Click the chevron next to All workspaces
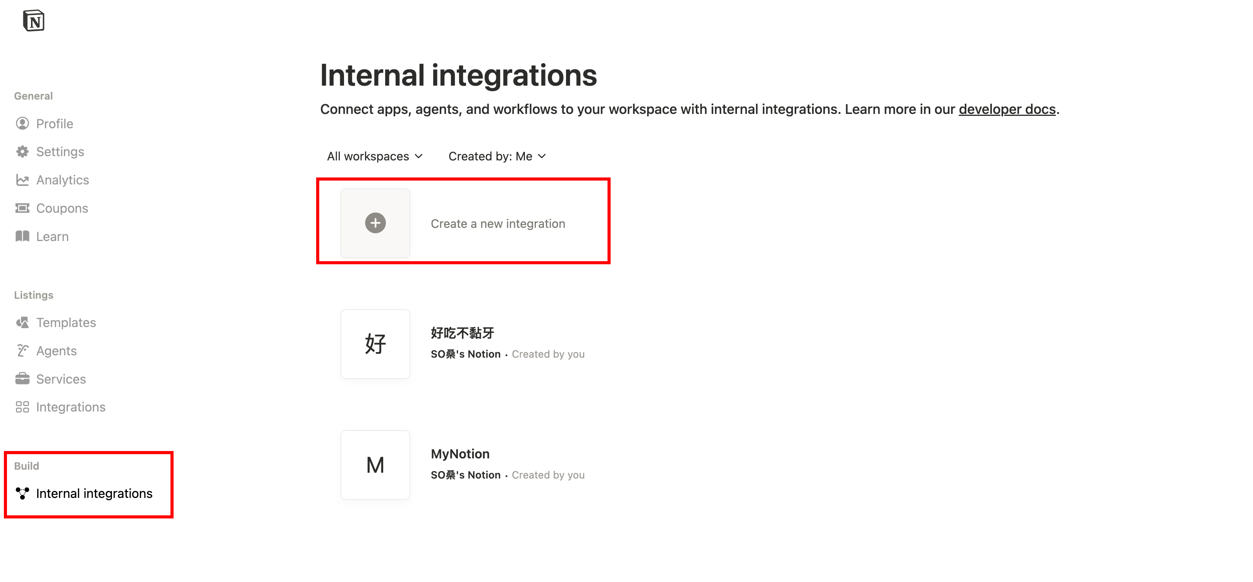The height and width of the screenshot is (582, 1253). 419,156
